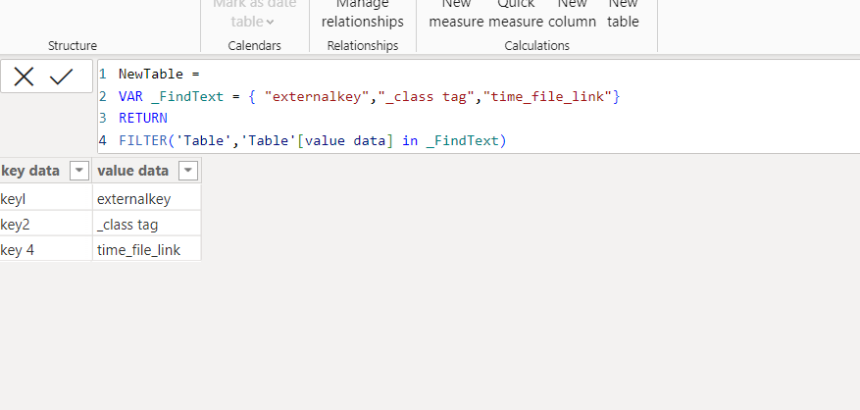The image size is (860, 410).
Task: Open the key data column filter dropdown
Action: point(79,171)
